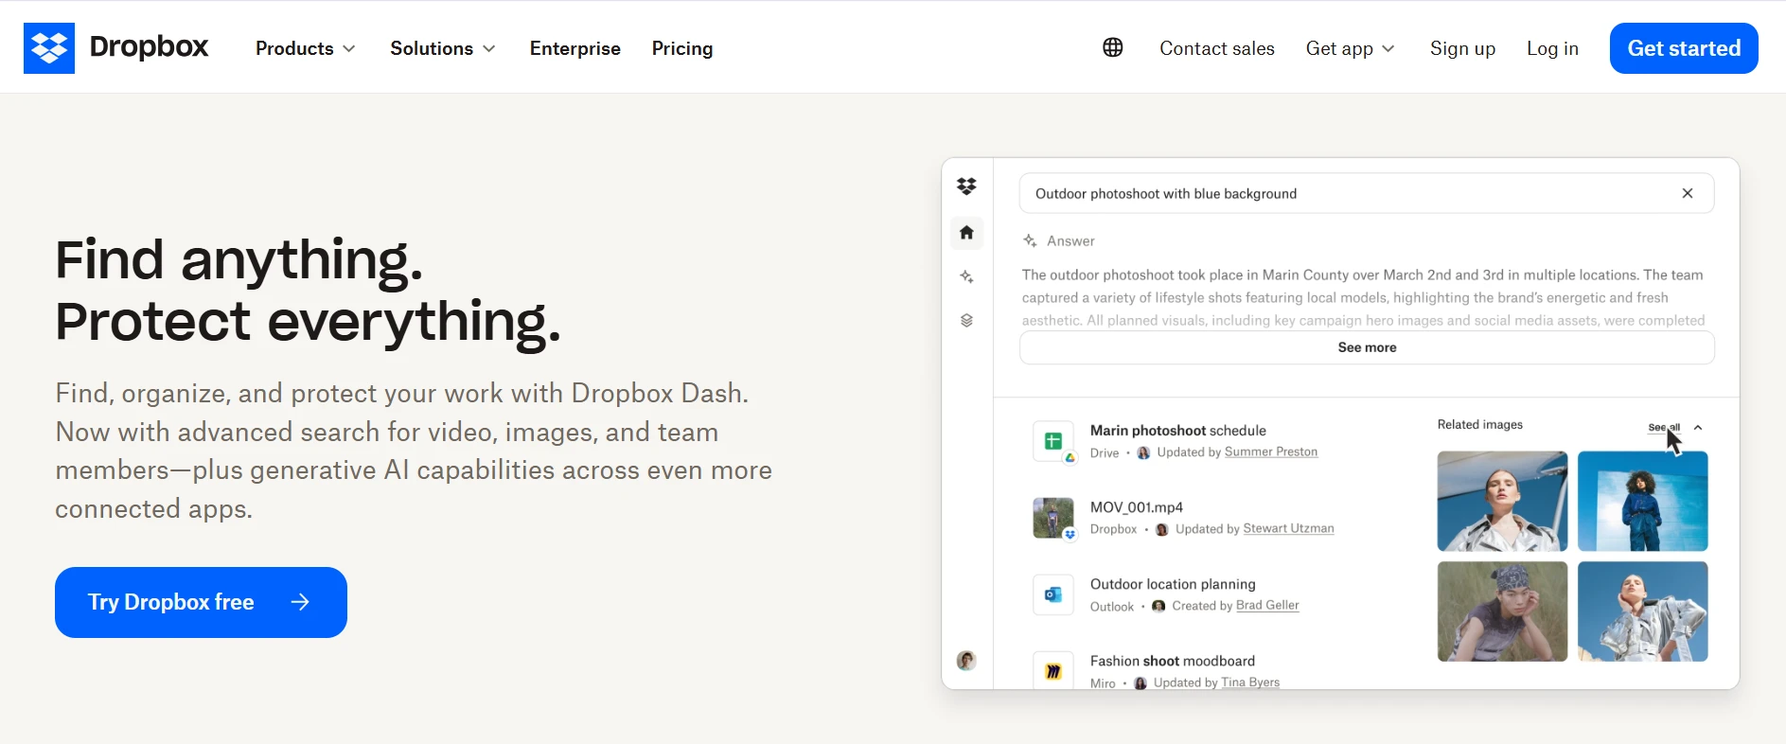Viewport: 1786px width, 744px height.
Task: Click the MOV_001.mp4 video thumbnail
Action: [x=1053, y=518]
